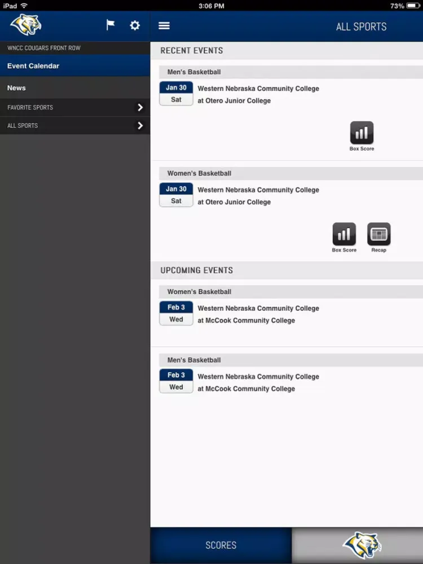Select the Jan 30 Sat date badge under Women's Basketball
The height and width of the screenshot is (564, 423).
tap(176, 195)
